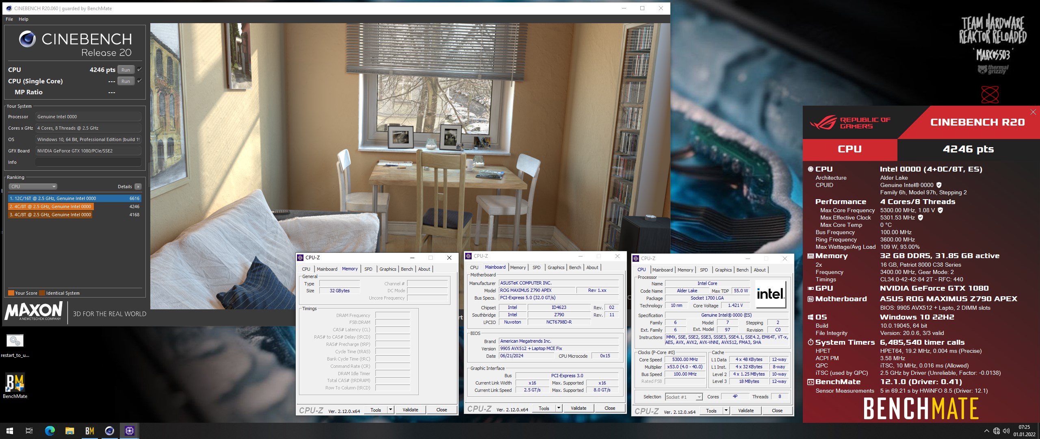Open the Mainboard tab in the rightmost CPU-Z window
The image size is (1040, 439).
pos(662,270)
